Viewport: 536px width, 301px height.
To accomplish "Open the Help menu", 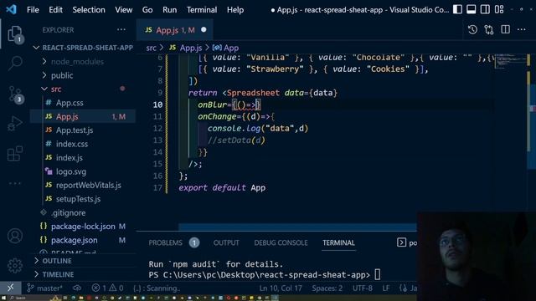I will (235, 9).
